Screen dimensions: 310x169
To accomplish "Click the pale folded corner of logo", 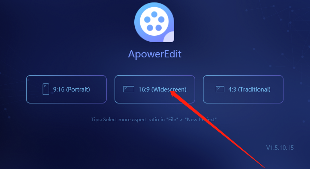I will [x=168, y=37].
